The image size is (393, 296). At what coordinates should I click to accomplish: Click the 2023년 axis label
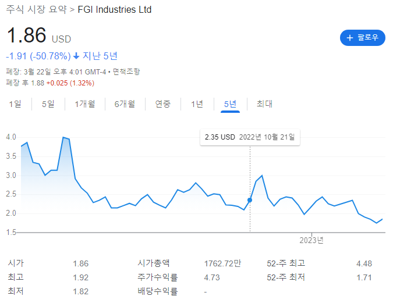click(x=311, y=240)
